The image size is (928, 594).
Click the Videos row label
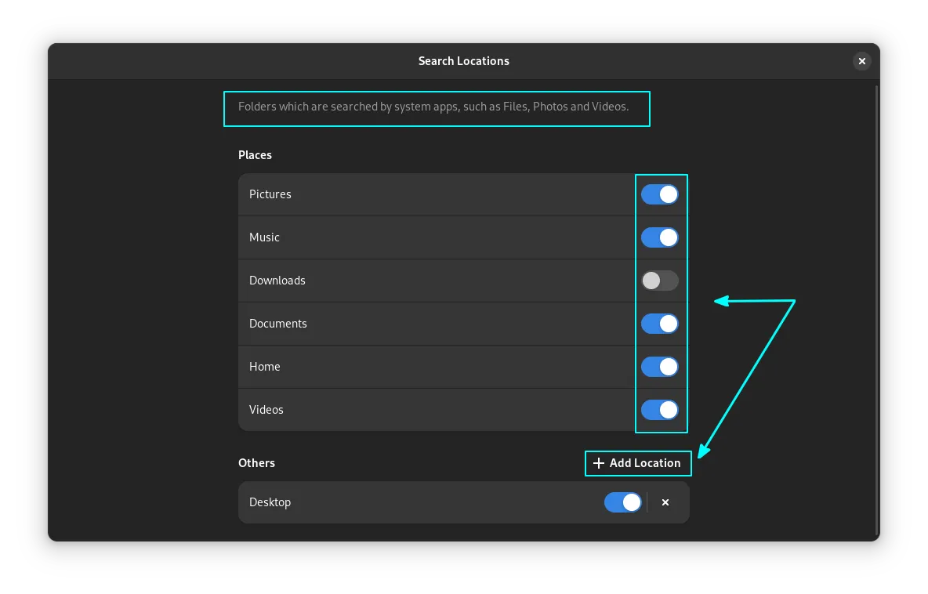click(x=266, y=410)
